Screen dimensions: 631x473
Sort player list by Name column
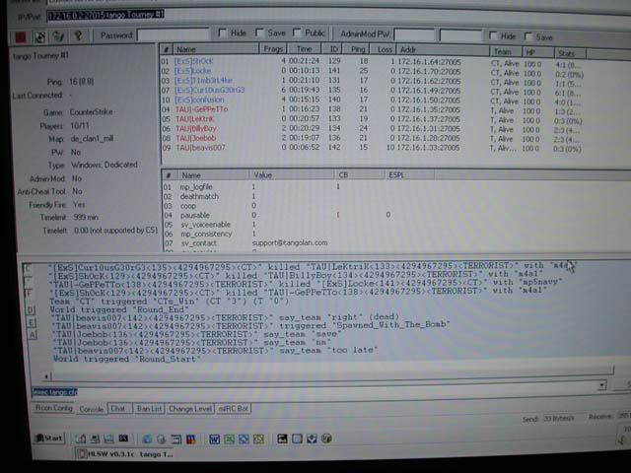(216, 49)
